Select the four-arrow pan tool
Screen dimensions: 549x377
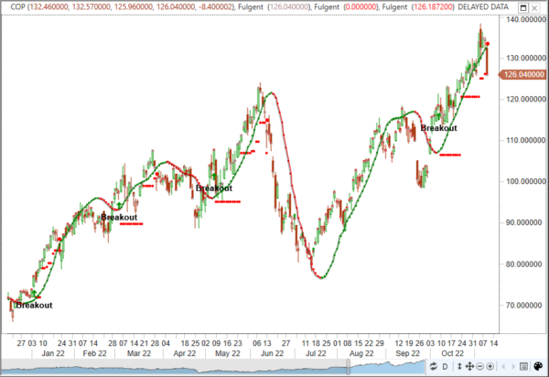pos(469,366)
